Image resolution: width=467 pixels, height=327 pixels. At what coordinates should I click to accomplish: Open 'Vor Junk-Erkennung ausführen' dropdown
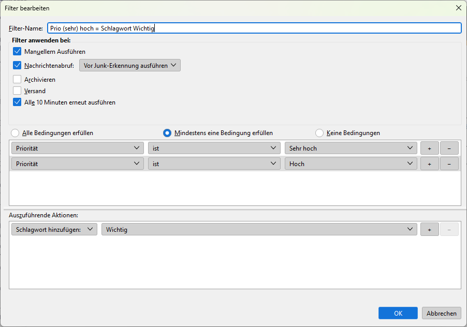tap(129, 66)
